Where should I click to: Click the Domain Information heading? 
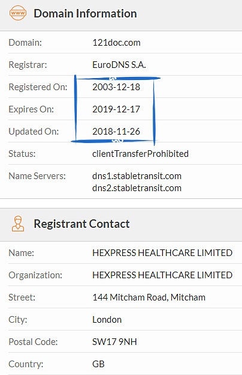tap(85, 13)
